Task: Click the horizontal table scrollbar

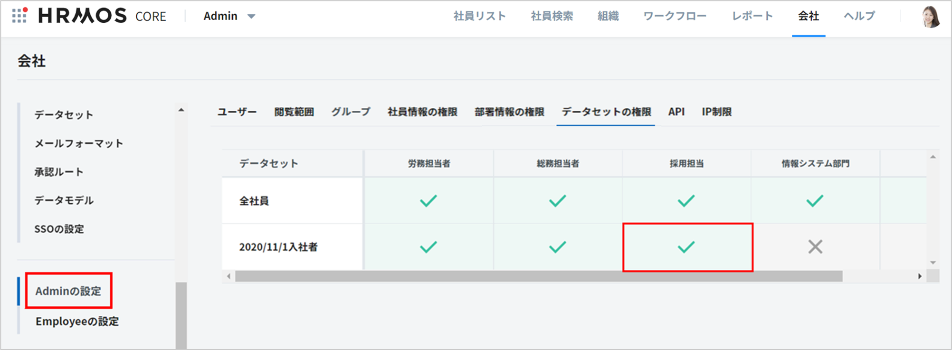Action: pyautogui.click(x=538, y=276)
